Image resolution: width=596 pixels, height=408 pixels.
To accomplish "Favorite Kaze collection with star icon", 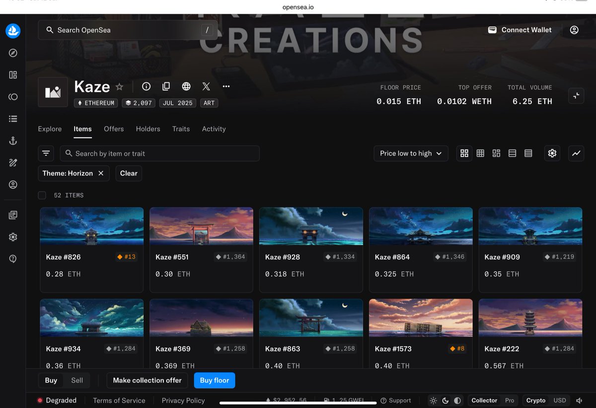I will point(119,86).
